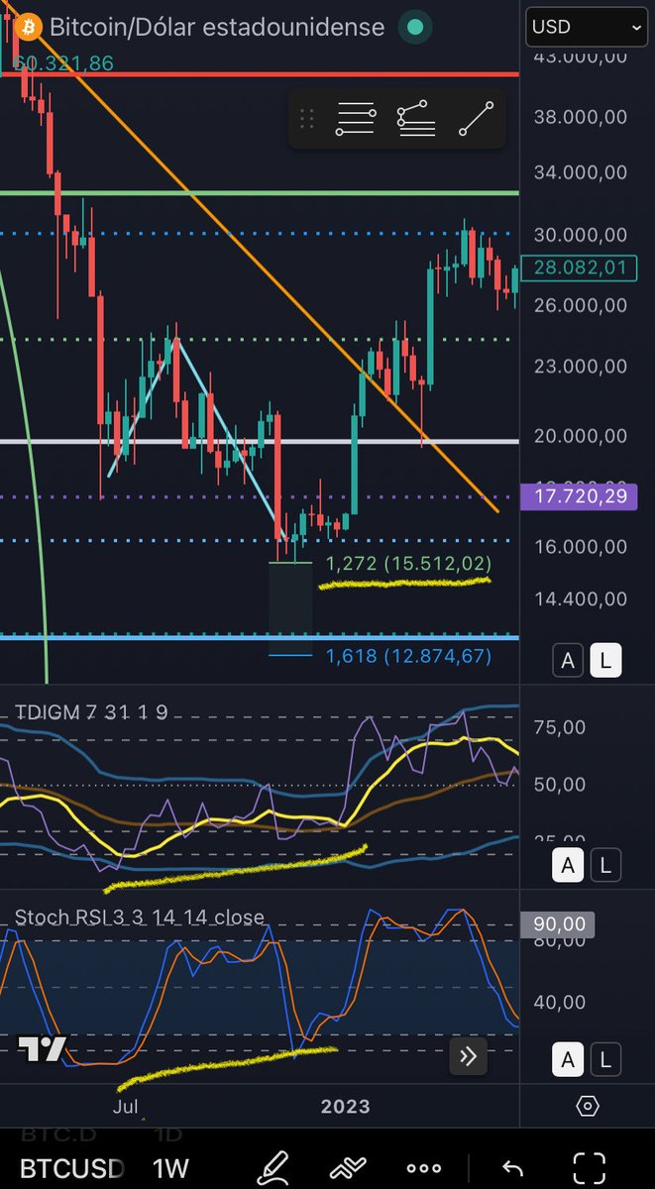The width and height of the screenshot is (655, 1189).
Task: Tap 40,00 on the Stoch RSI scale
Action: pyautogui.click(x=560, y=1001)
